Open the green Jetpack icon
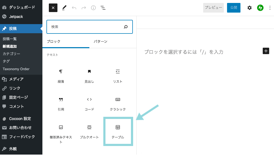Screen dimensions: 274x161 tap(260, 8)
